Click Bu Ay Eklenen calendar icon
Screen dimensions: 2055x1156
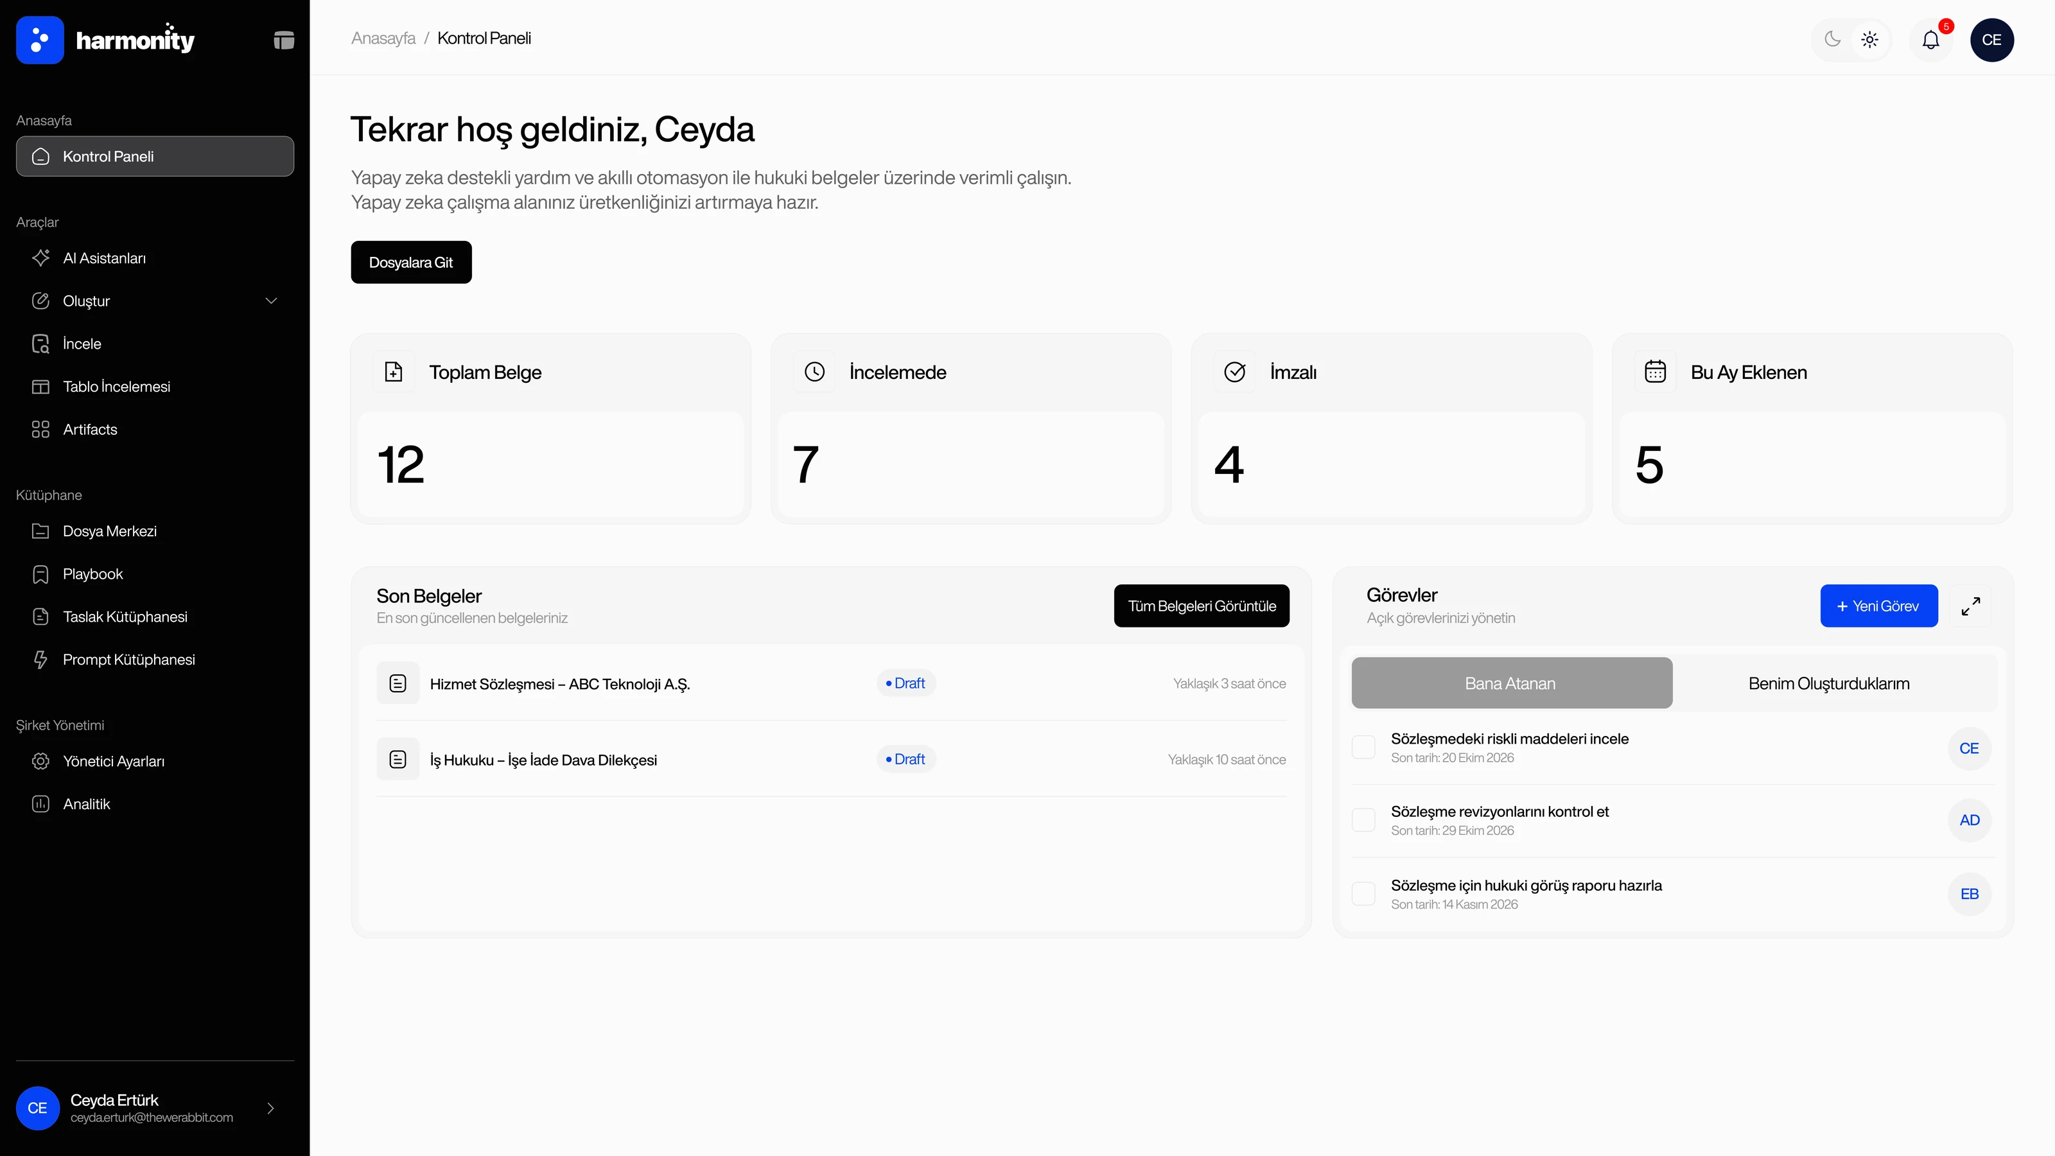point(1656,372)
